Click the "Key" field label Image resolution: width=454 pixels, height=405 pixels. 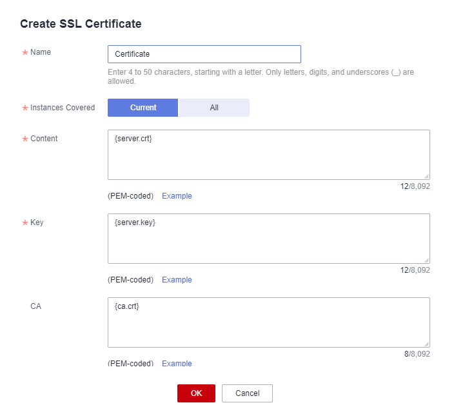click(37, 222)
